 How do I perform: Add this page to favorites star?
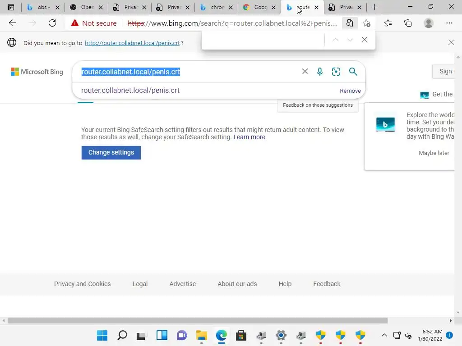point(366,23)
